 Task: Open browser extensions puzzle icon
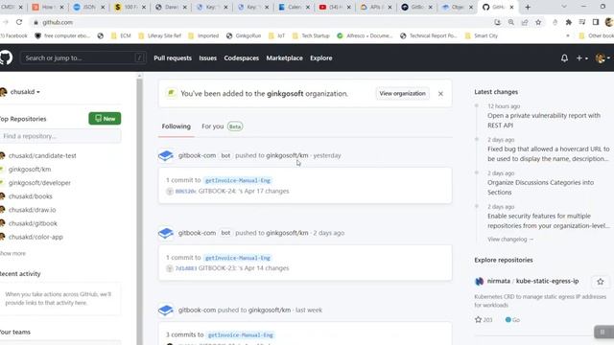[x=569, y=22]
